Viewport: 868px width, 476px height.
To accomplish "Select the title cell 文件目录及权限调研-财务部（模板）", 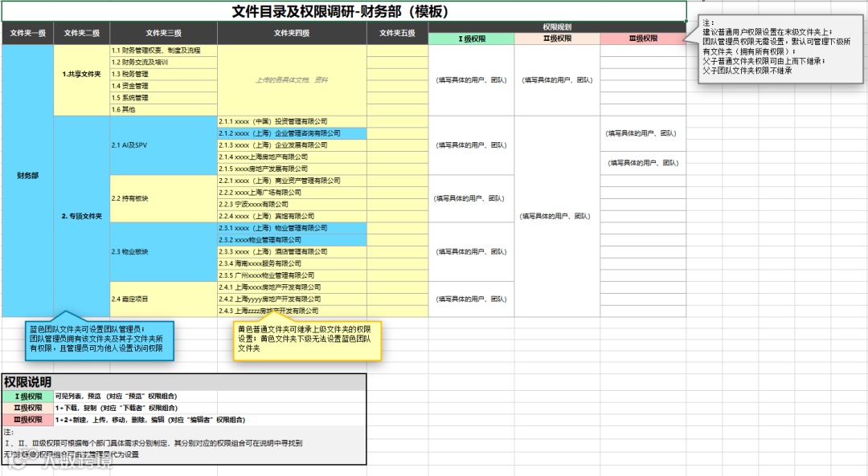I will click(344, 11).
